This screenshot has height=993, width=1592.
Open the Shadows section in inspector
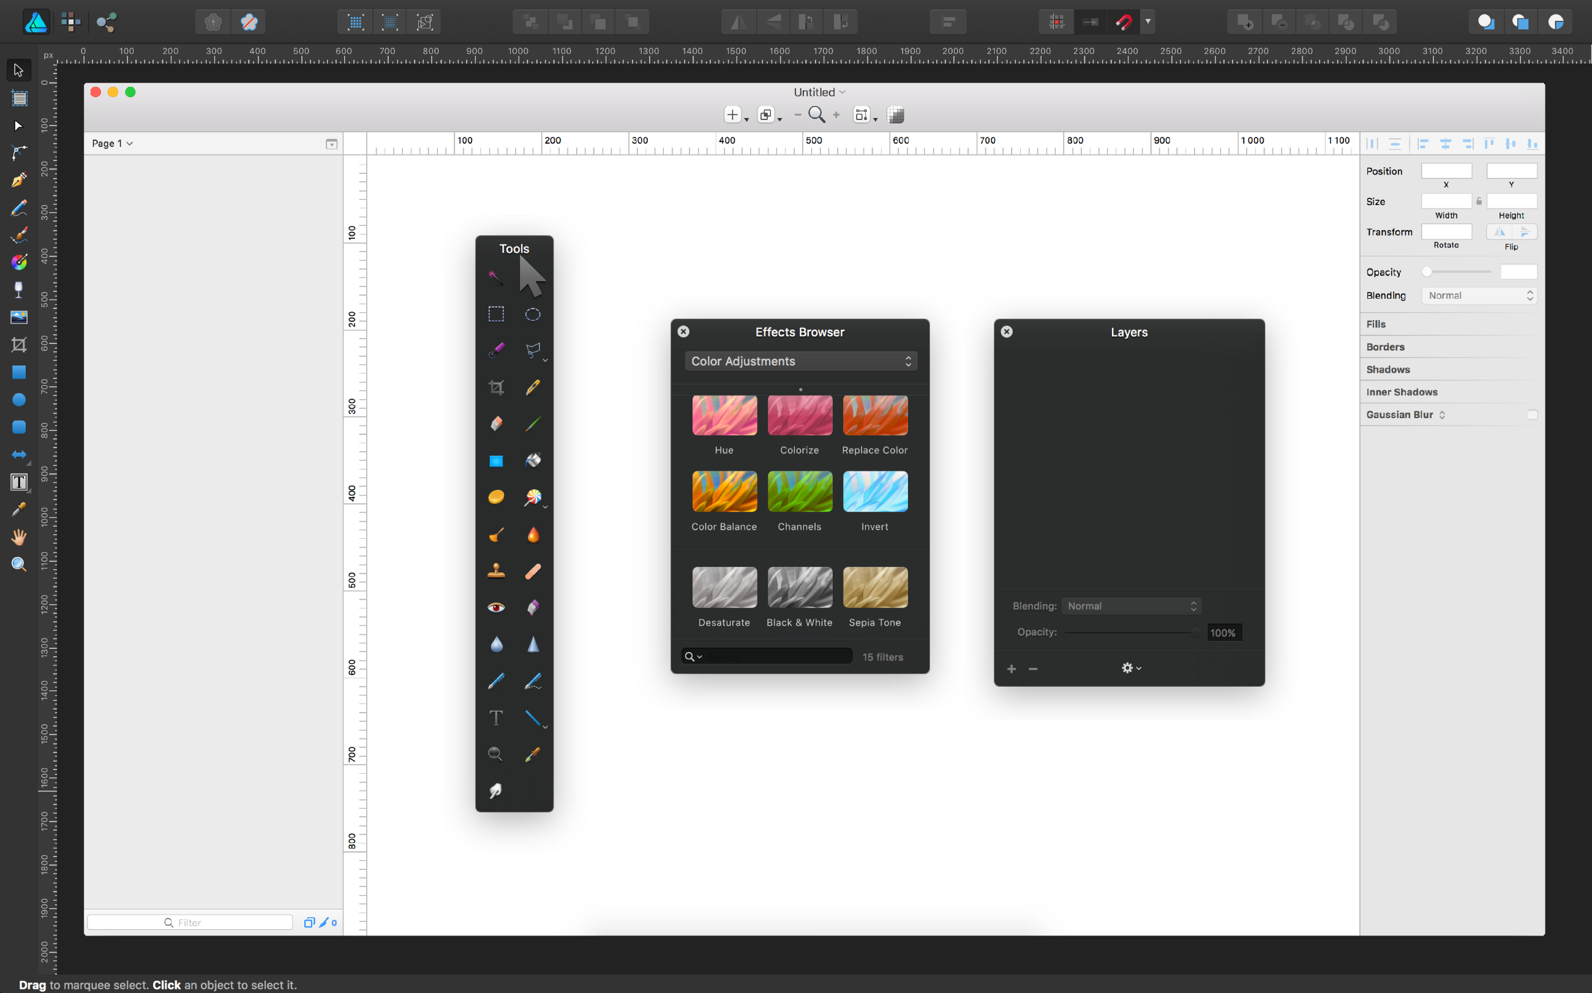tap(1387, 370)
